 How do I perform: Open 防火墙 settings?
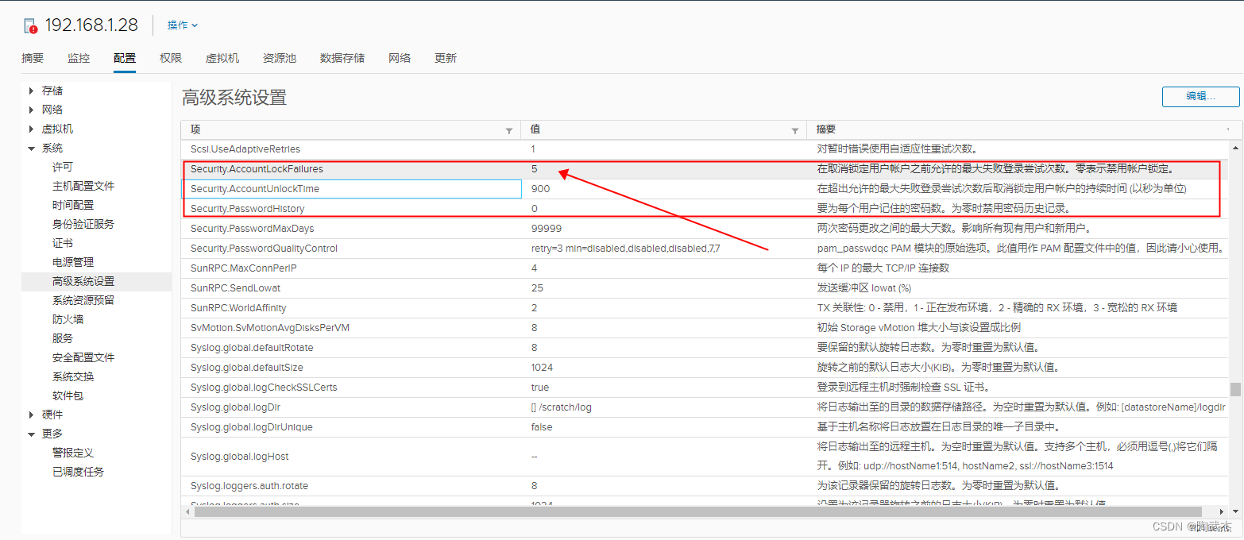point(68,319)
